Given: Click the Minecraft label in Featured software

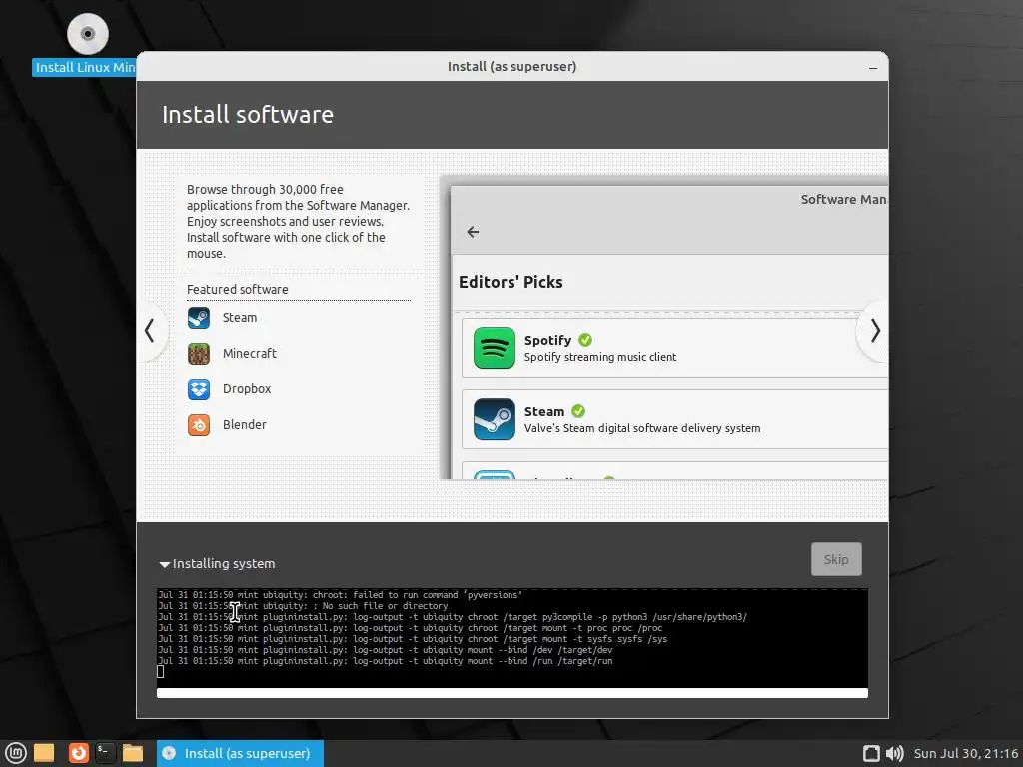Looking at the screenshot, I should pos(249,354).
